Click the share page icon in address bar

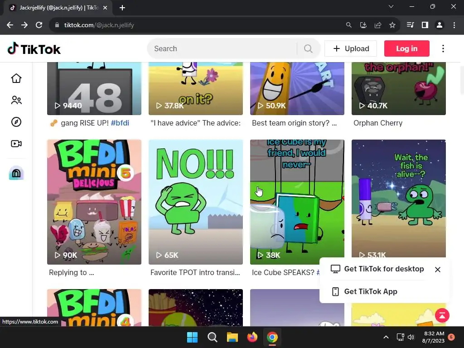click(378, 25)
